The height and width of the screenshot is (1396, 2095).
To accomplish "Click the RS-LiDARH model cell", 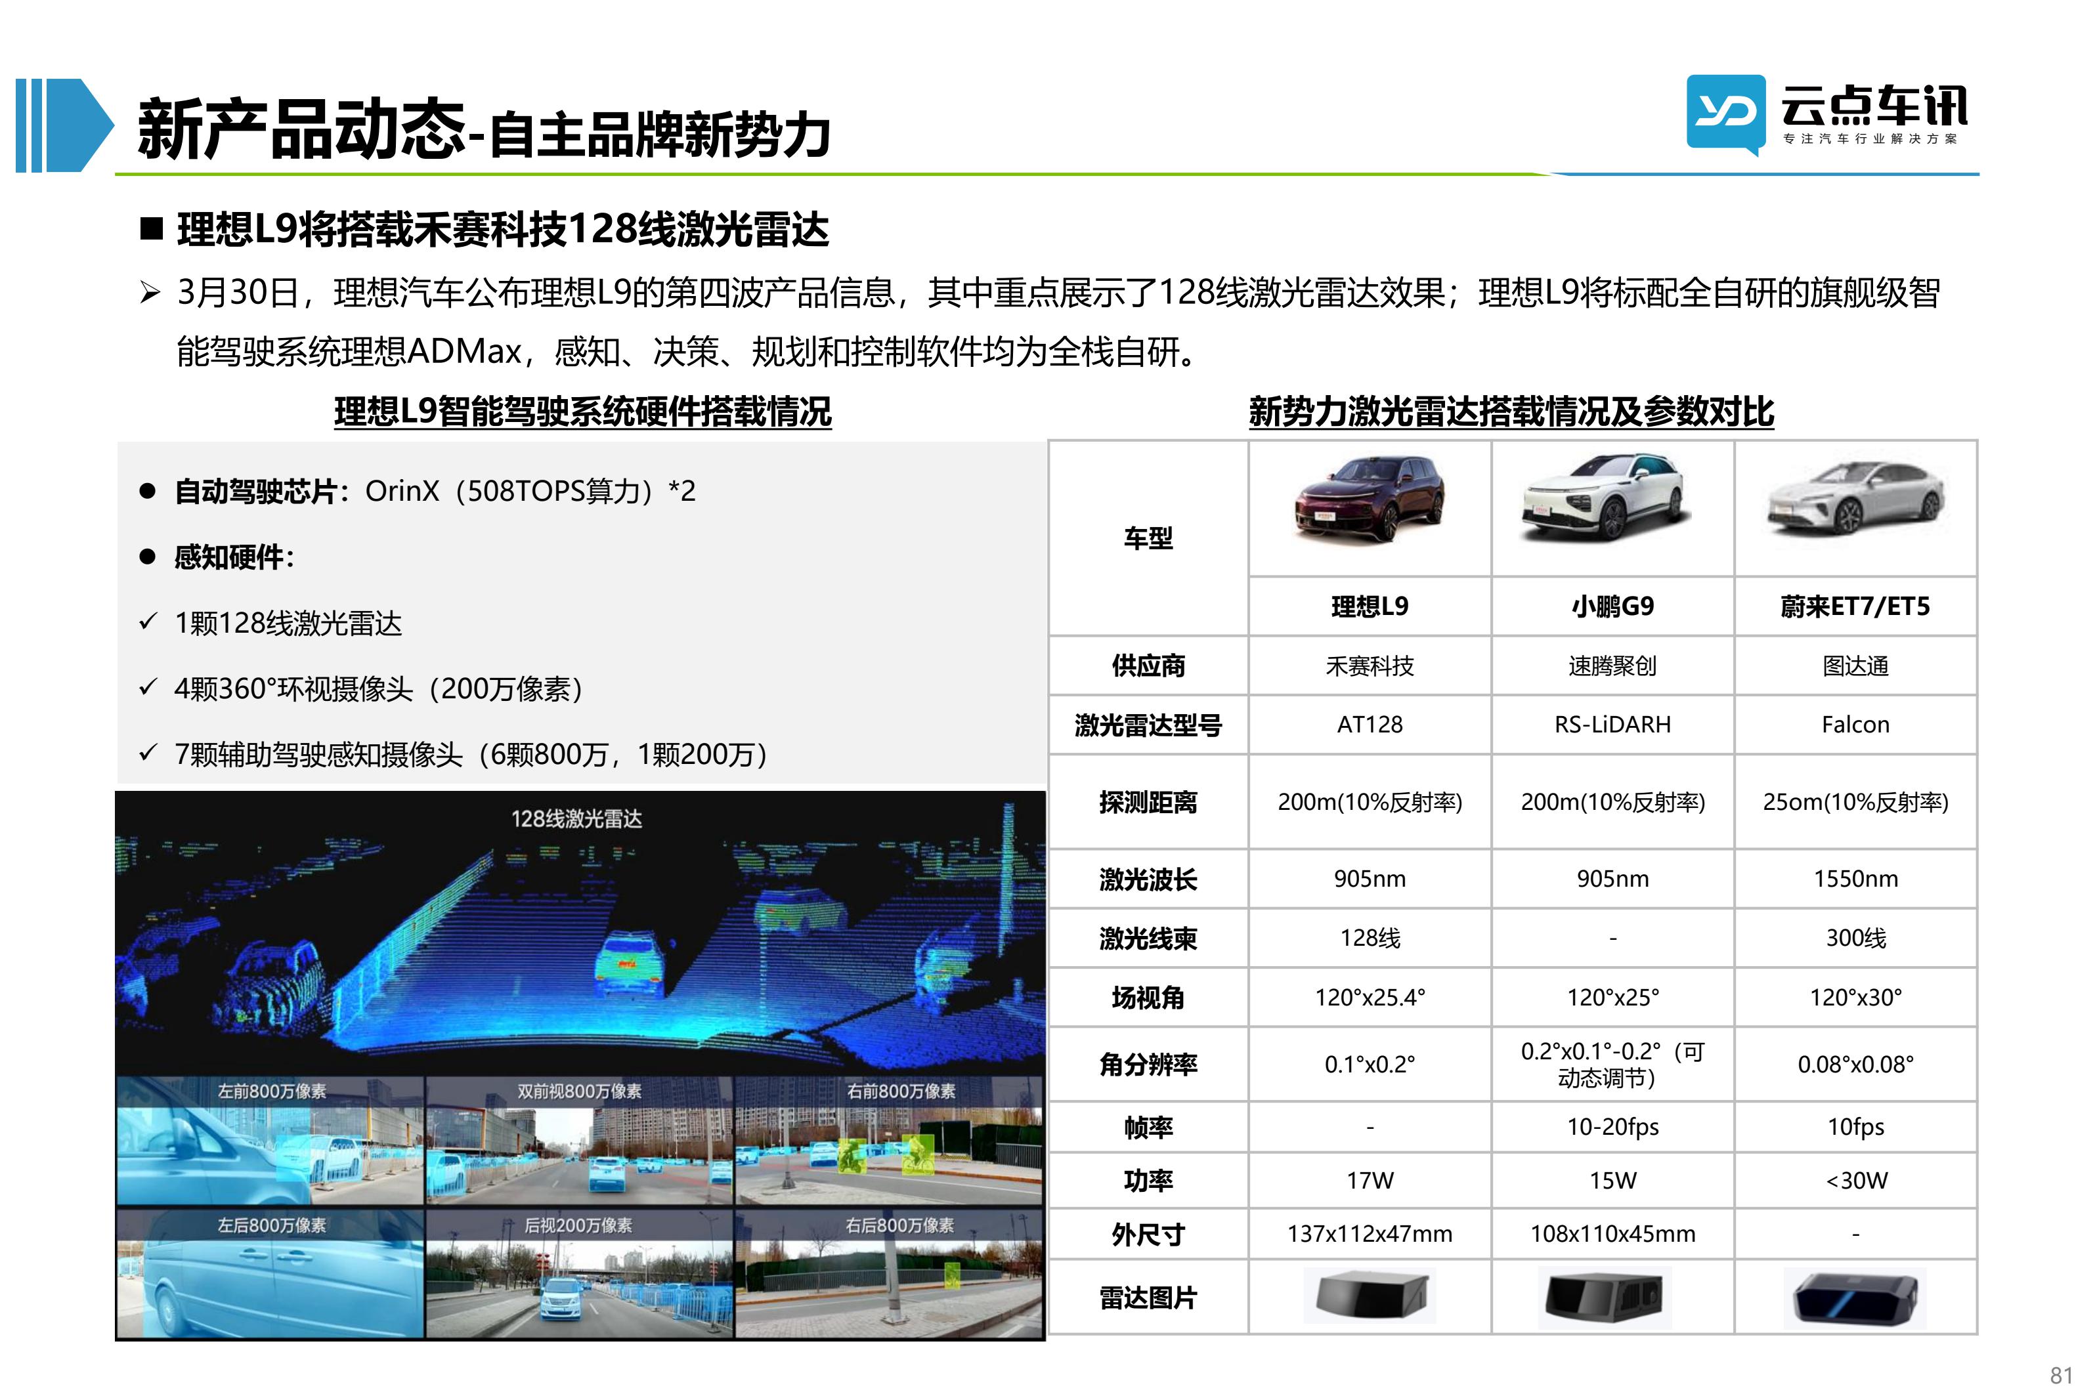I will tap(1612, 725).
